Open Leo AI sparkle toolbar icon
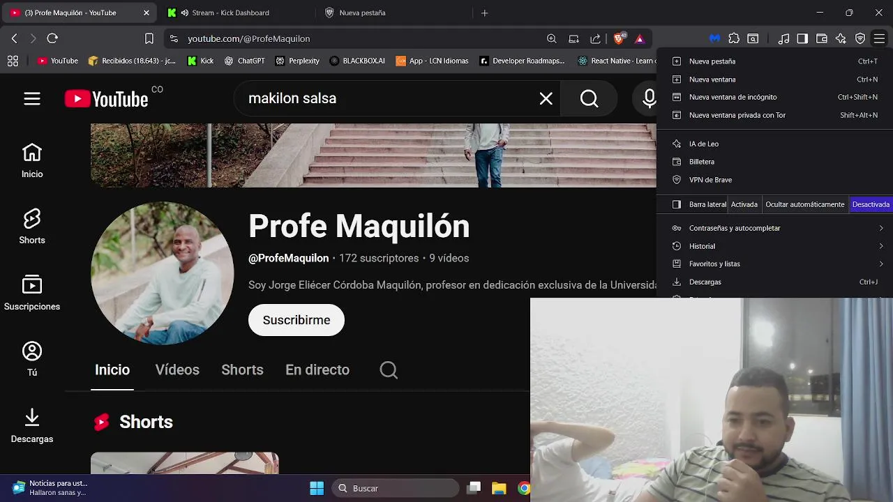Image resolution: width=893 pixels, height=502 pixels. (841, 38)
